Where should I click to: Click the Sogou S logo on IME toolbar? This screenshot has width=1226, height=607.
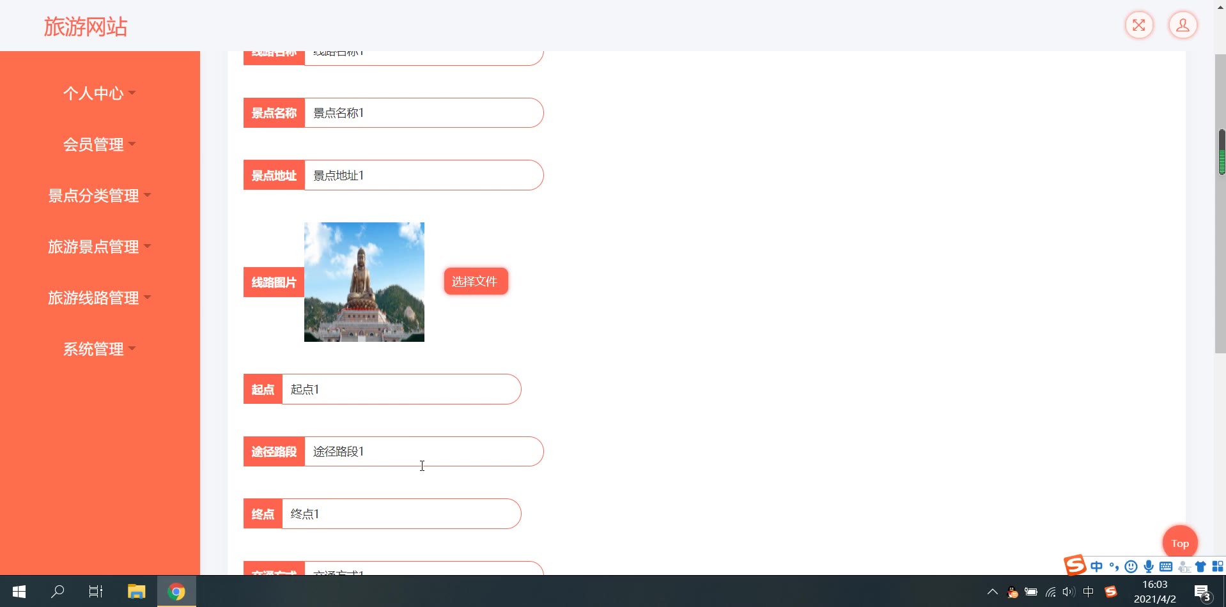(x=1075, y=565)
